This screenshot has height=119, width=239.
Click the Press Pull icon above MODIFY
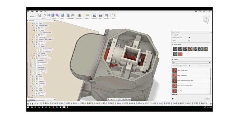pos(63,15)
